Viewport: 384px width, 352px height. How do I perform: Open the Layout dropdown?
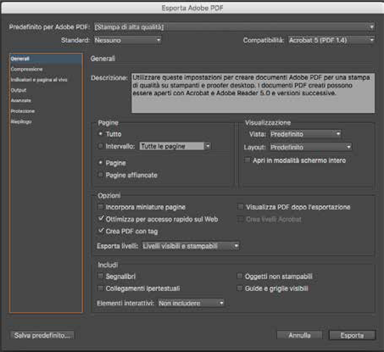pos(310,147)
